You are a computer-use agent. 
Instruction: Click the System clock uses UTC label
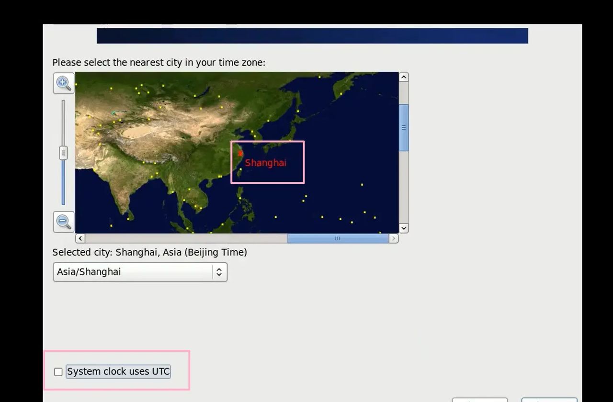118,371
